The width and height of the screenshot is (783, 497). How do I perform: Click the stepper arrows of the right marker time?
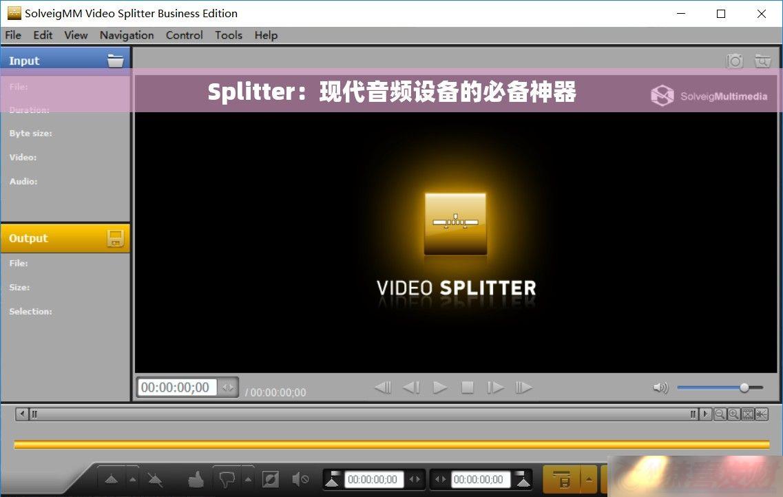pos(440,480)
